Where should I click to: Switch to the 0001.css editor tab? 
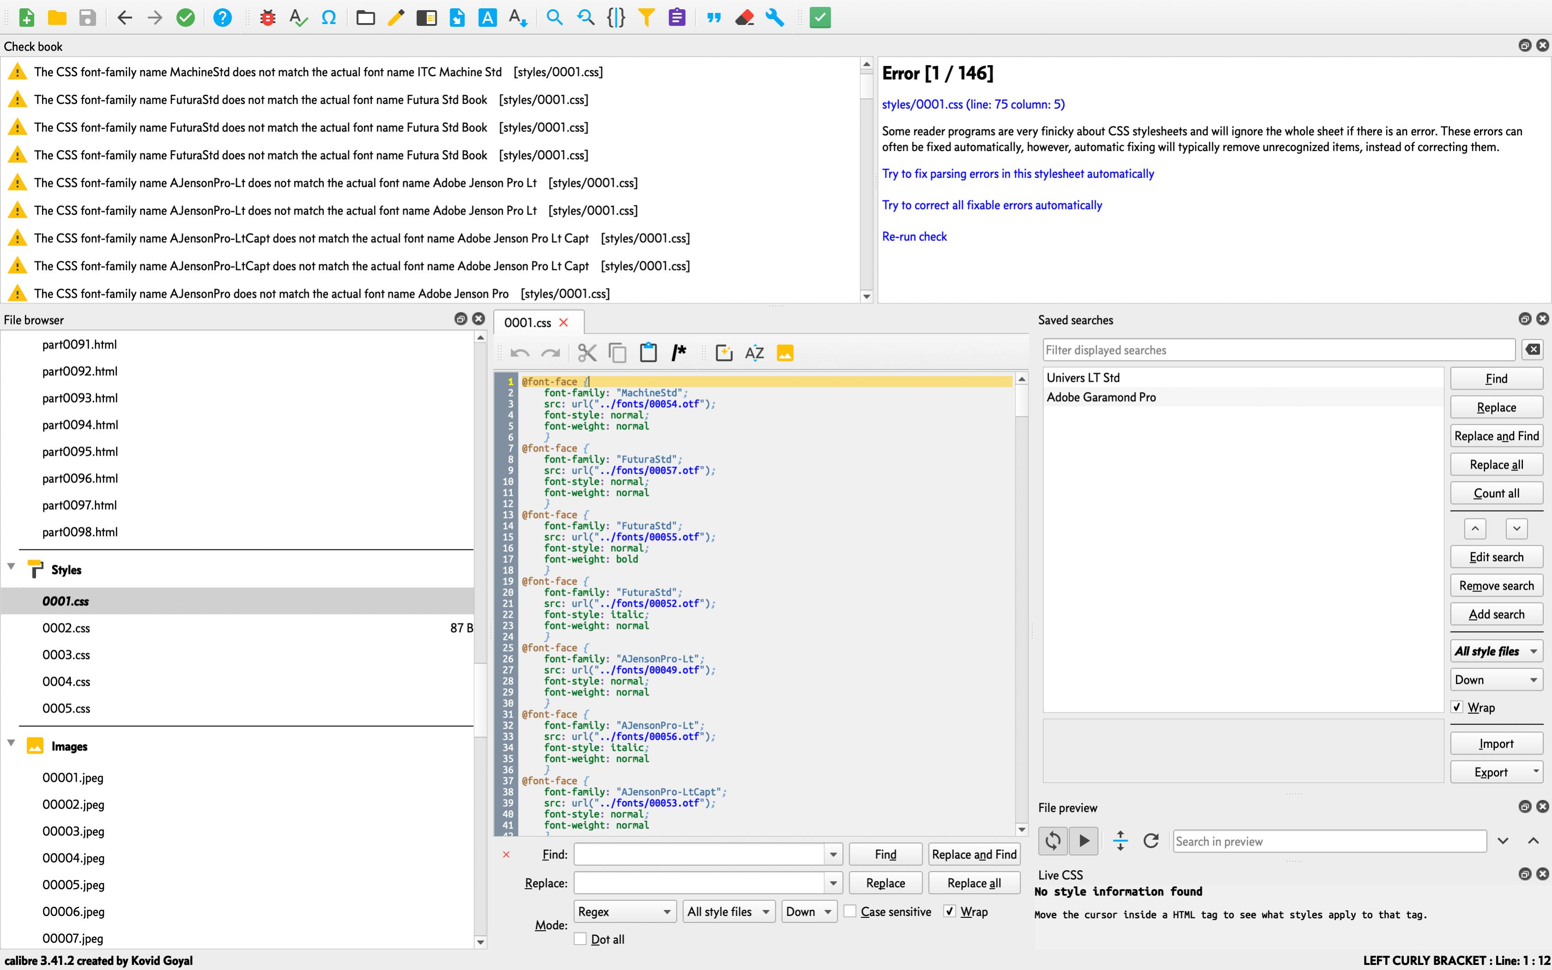click(527, 323)
